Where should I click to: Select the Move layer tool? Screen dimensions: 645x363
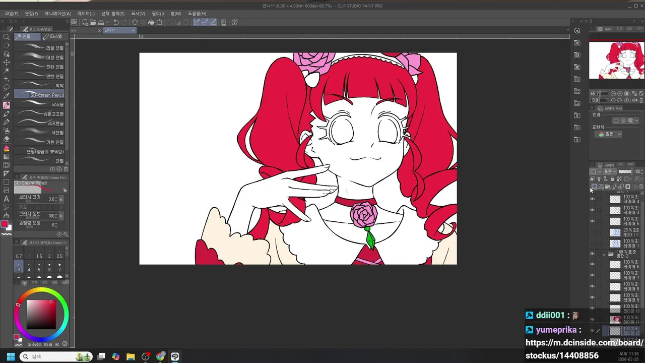pos(7,62)
